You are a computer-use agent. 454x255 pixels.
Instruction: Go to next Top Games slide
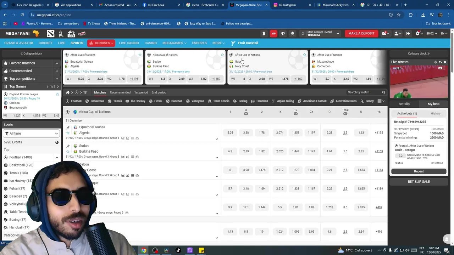(x=58, y=86)
